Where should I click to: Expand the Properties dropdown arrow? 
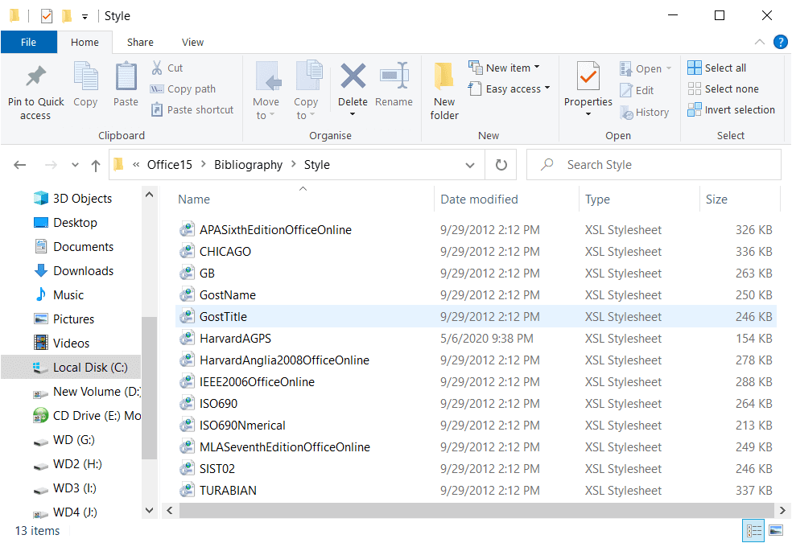tap(588, 114)
